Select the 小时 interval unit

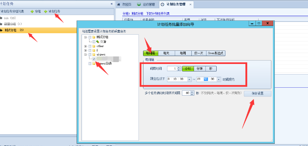tap(188, 69)
